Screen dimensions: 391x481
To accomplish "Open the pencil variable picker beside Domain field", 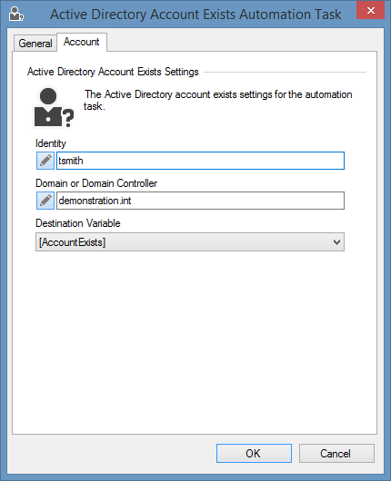I will click(45, 201).
